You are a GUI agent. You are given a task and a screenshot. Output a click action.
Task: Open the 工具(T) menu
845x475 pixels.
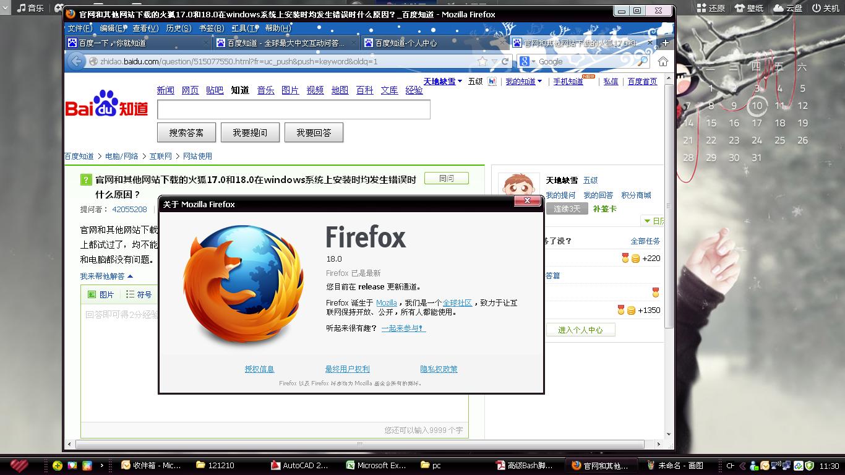(x=244, y=28)
